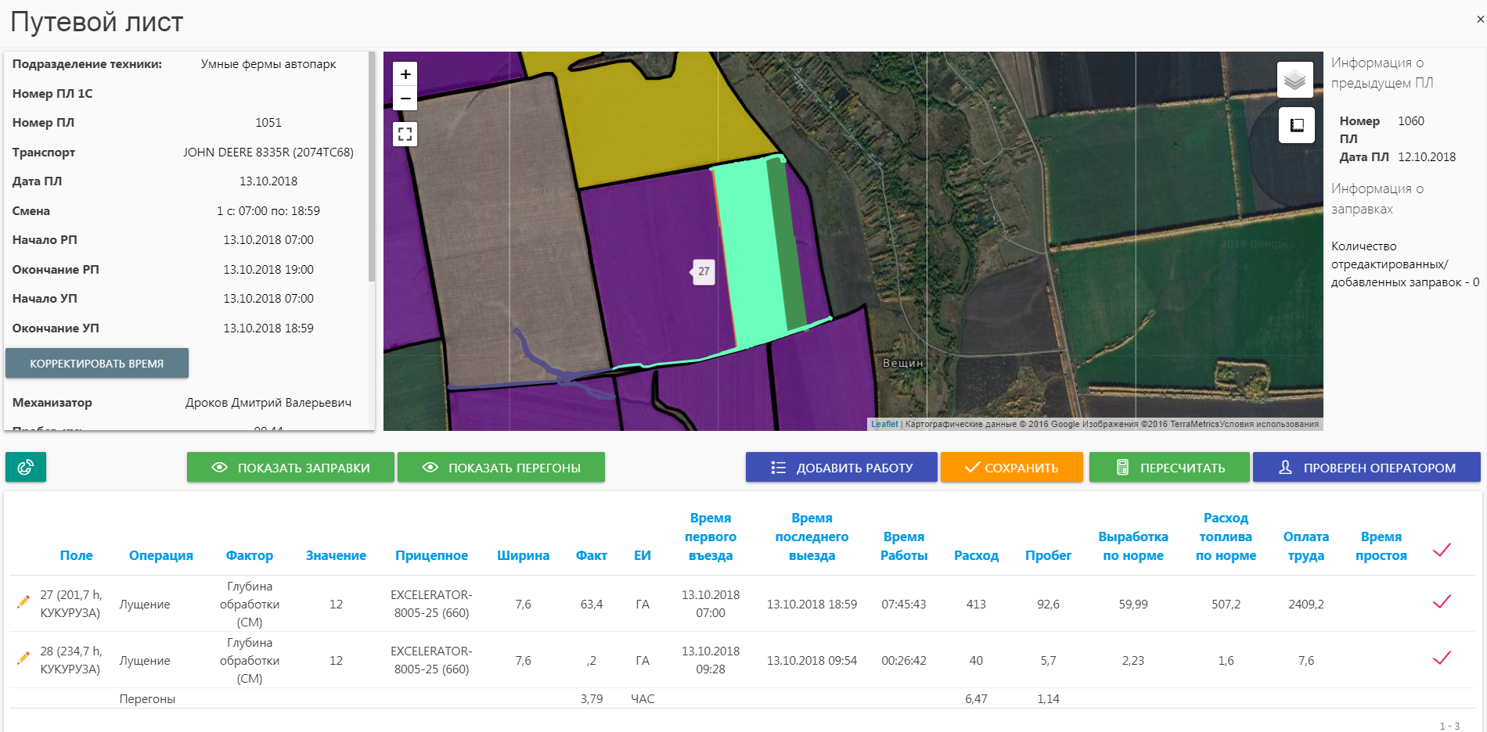This screenshot has width=1487, height=732.
Task: Toggle the header check mark for all rows
Action: pyautogui.click(x=1442, y=550)
